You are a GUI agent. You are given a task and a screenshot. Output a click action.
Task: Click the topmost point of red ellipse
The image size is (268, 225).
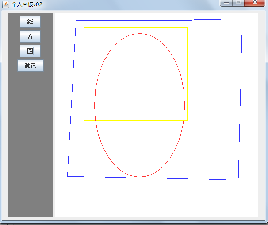[140, 33]
